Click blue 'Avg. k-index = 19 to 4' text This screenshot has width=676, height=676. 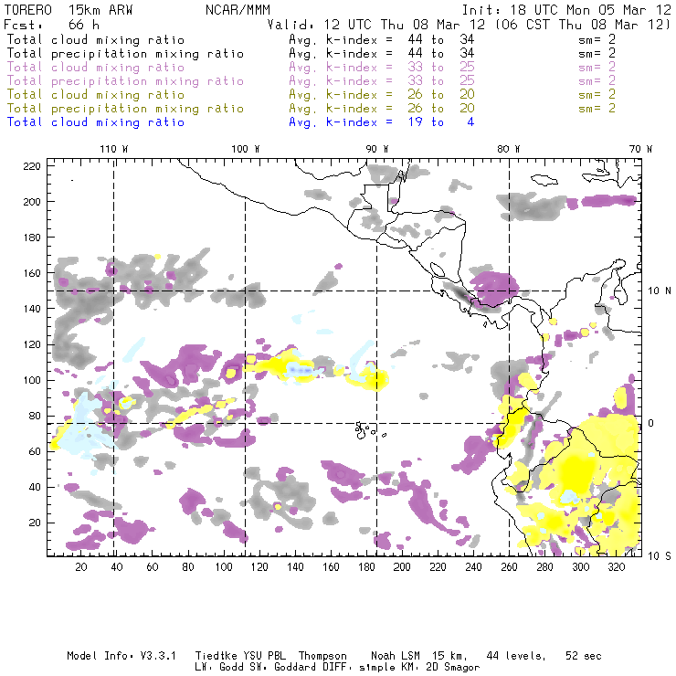382,122
